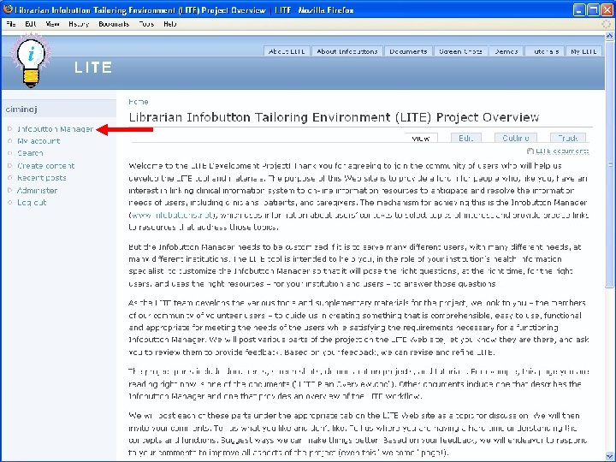Switch to the Documents tab
The height and width of the screenshot is (462, 616).
pos(408,51)
